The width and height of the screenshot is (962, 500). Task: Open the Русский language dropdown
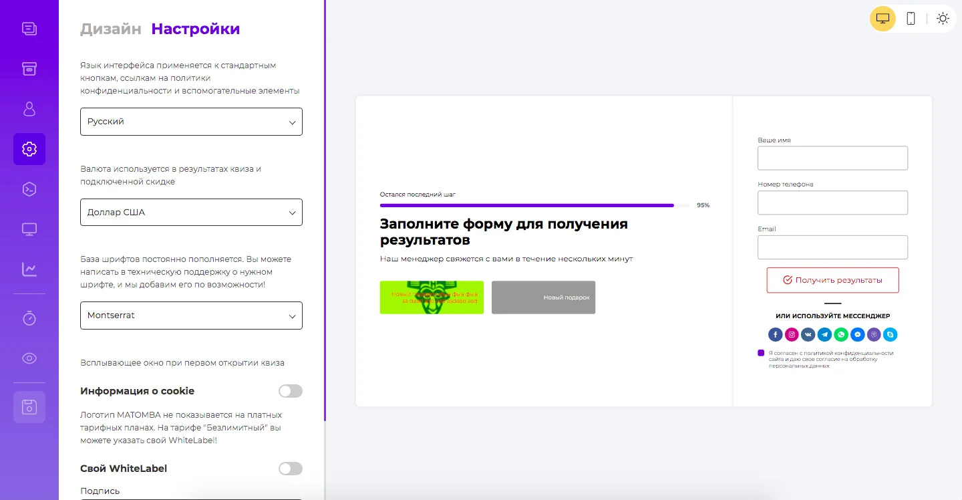pos(191,122)
